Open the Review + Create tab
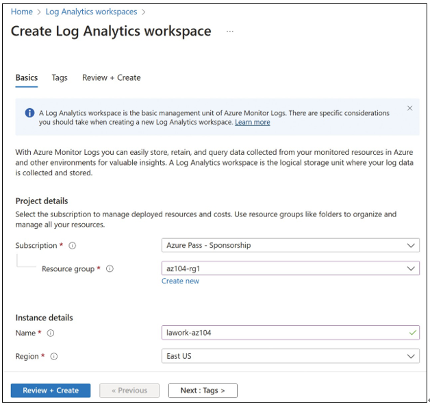This screenshot has width=430, height=404. (x=112, y=78)
